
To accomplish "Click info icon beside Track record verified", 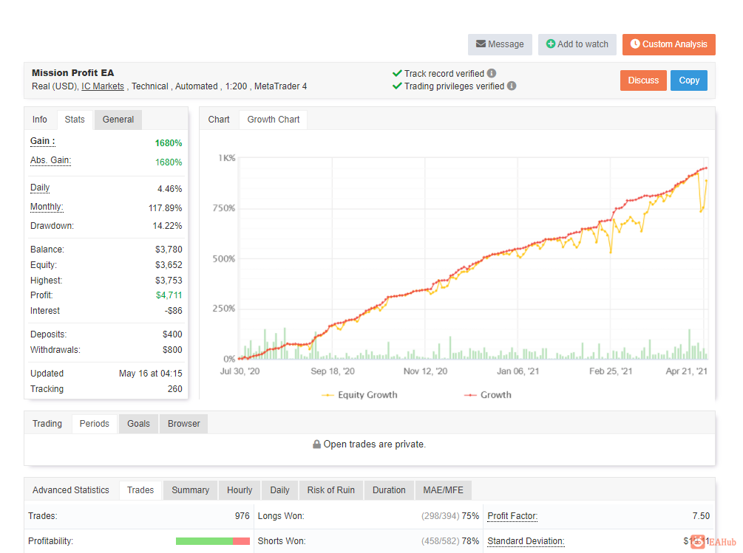I will [x=492, y=73].
